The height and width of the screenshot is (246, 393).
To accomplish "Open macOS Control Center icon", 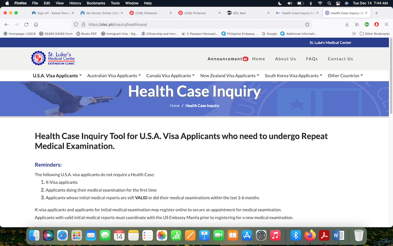I will [x=338, y=3].
